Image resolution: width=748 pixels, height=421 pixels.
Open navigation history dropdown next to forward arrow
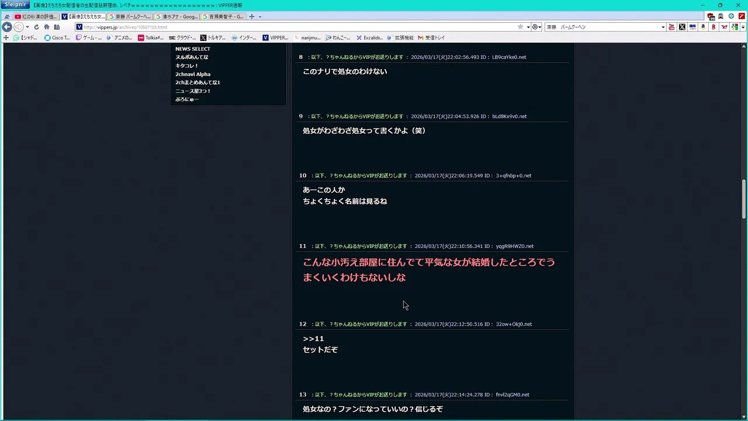27,27
